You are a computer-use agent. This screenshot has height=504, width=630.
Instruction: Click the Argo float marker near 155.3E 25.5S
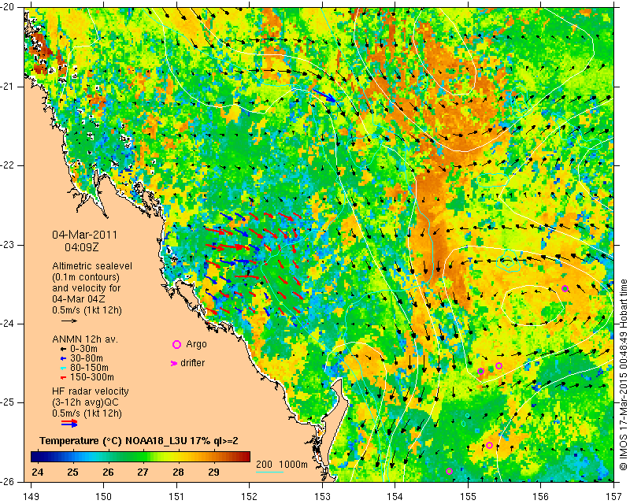(x=489, y=445)
